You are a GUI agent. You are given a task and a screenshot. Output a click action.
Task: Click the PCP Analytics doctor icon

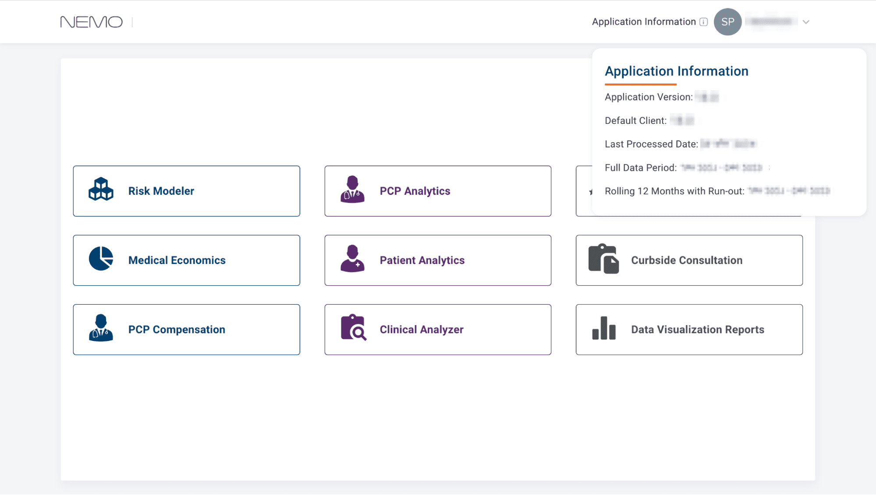point(352,190)
